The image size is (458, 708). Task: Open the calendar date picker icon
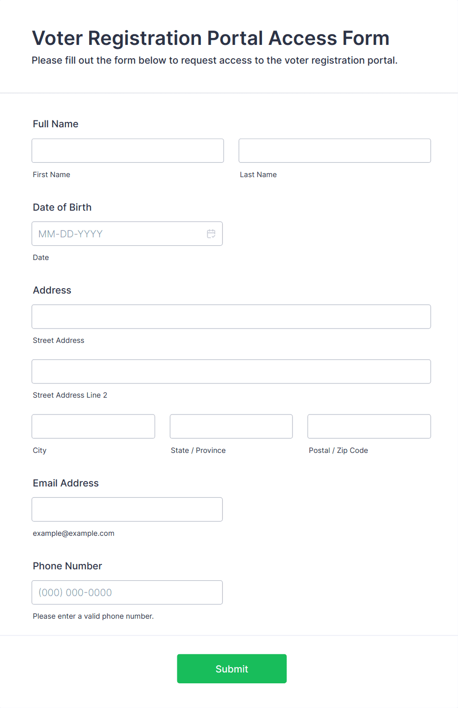point(211,234)
